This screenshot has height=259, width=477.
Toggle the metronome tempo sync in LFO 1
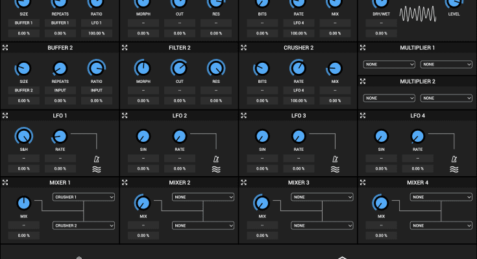tap(96, 157)
